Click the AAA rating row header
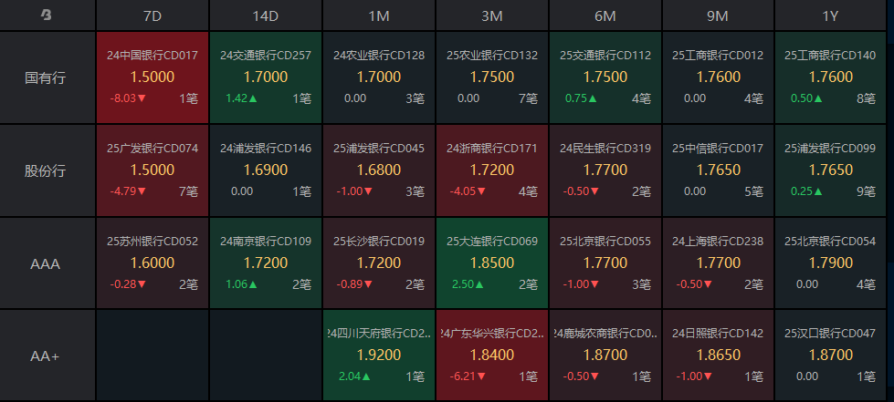This screenshot has height=402, width=894. pos(47,263)
